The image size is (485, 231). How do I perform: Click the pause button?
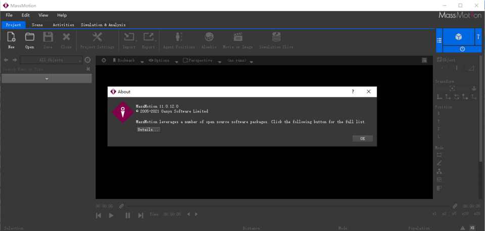click(128, 215)
